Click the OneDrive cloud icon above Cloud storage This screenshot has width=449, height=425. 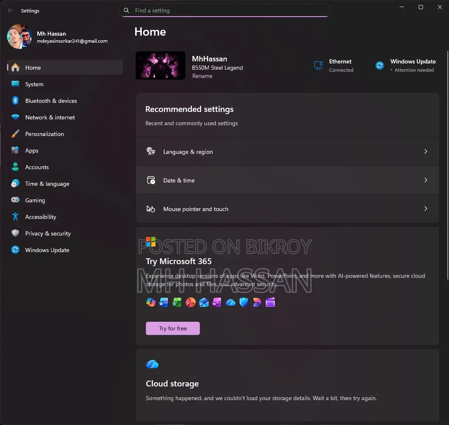pos(152,364)
